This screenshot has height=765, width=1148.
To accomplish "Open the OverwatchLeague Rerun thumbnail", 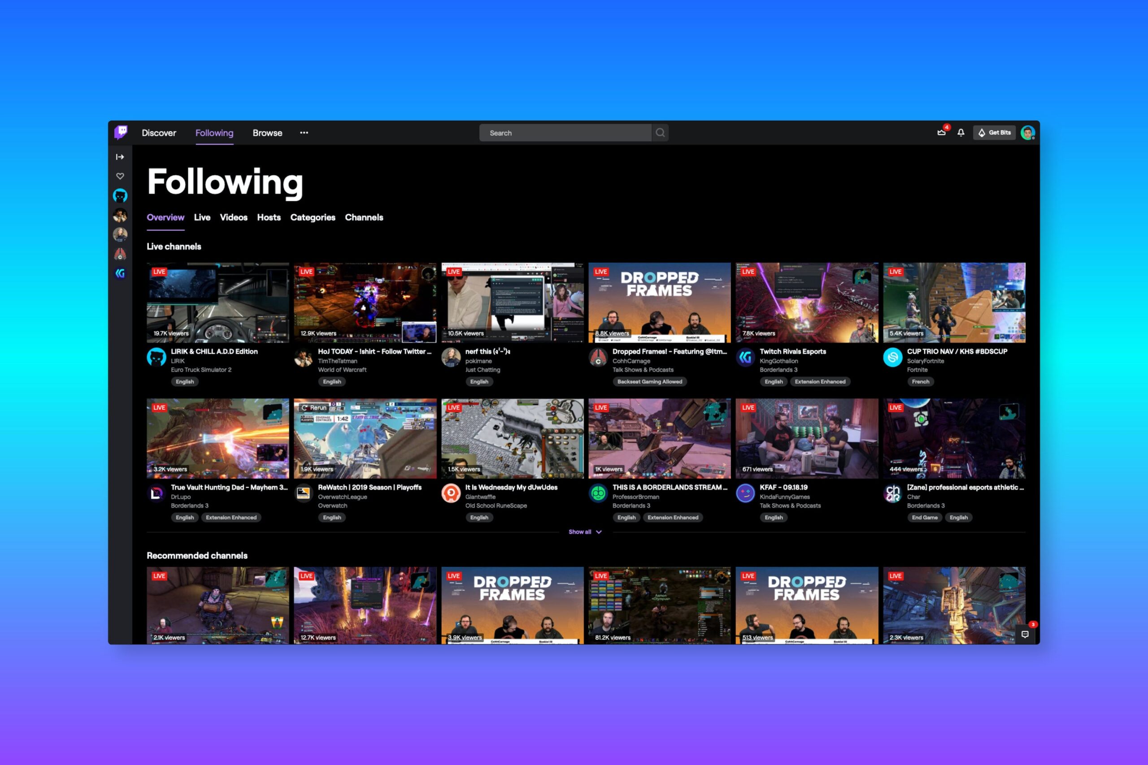I will tap(365, 439).
